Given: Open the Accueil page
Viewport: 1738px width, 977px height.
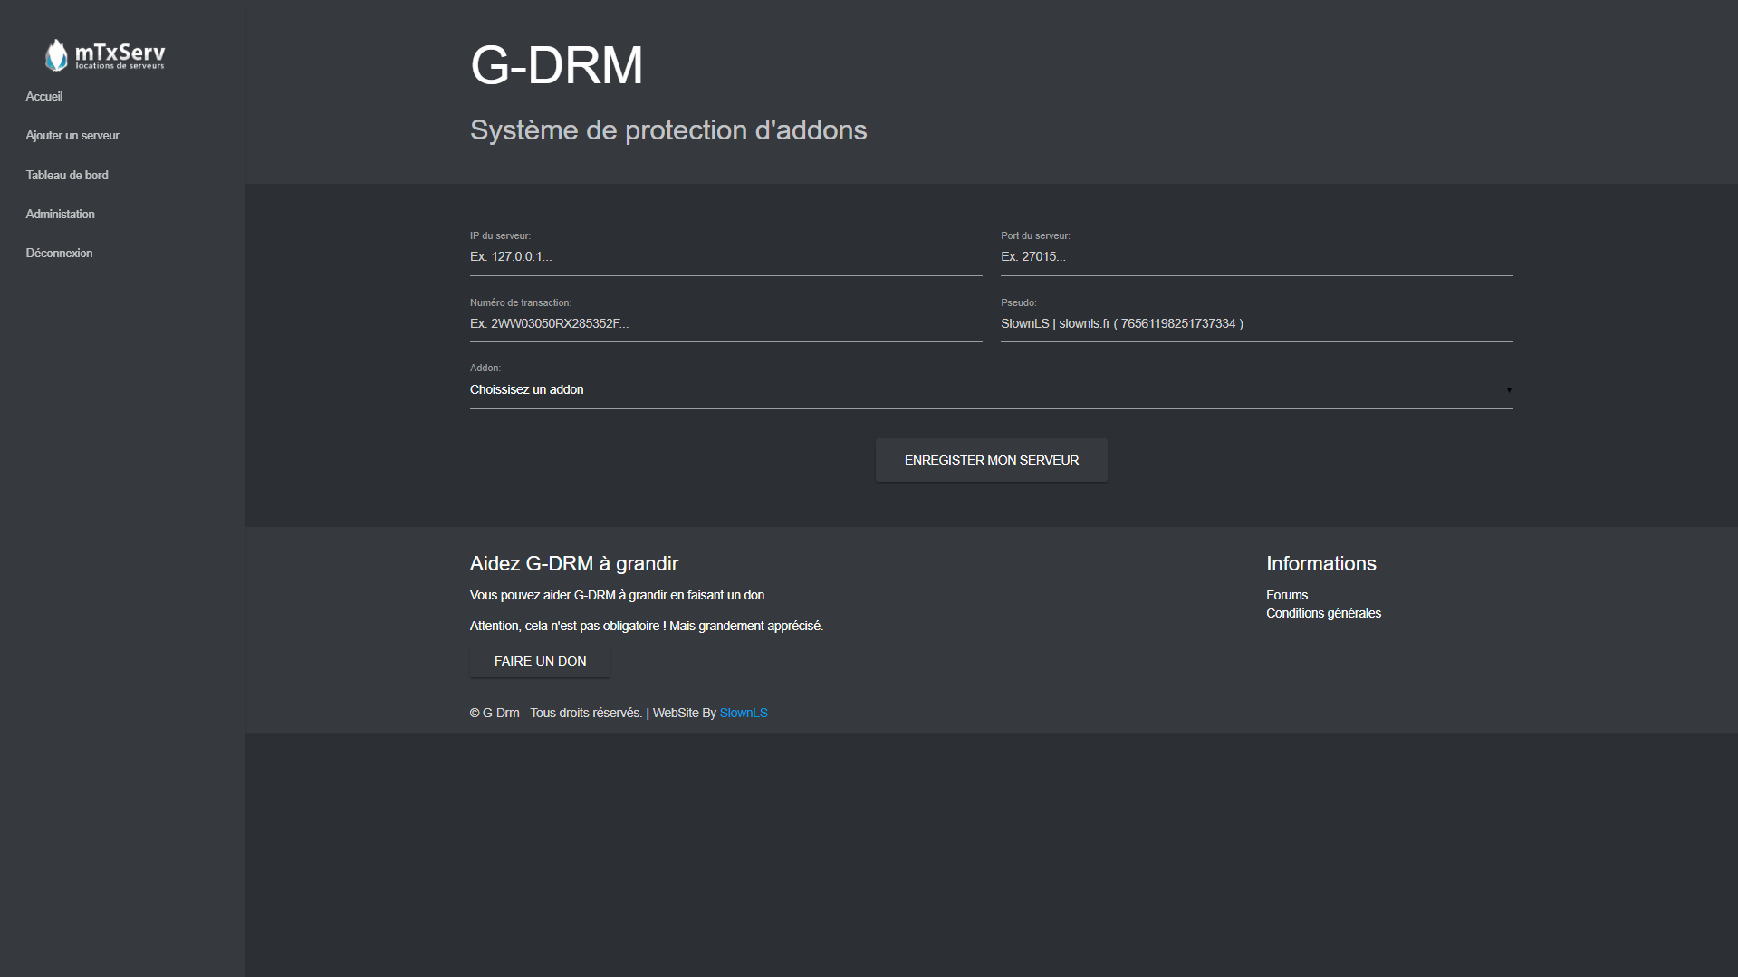Looking at the screenshot, I should click(44, 96).
